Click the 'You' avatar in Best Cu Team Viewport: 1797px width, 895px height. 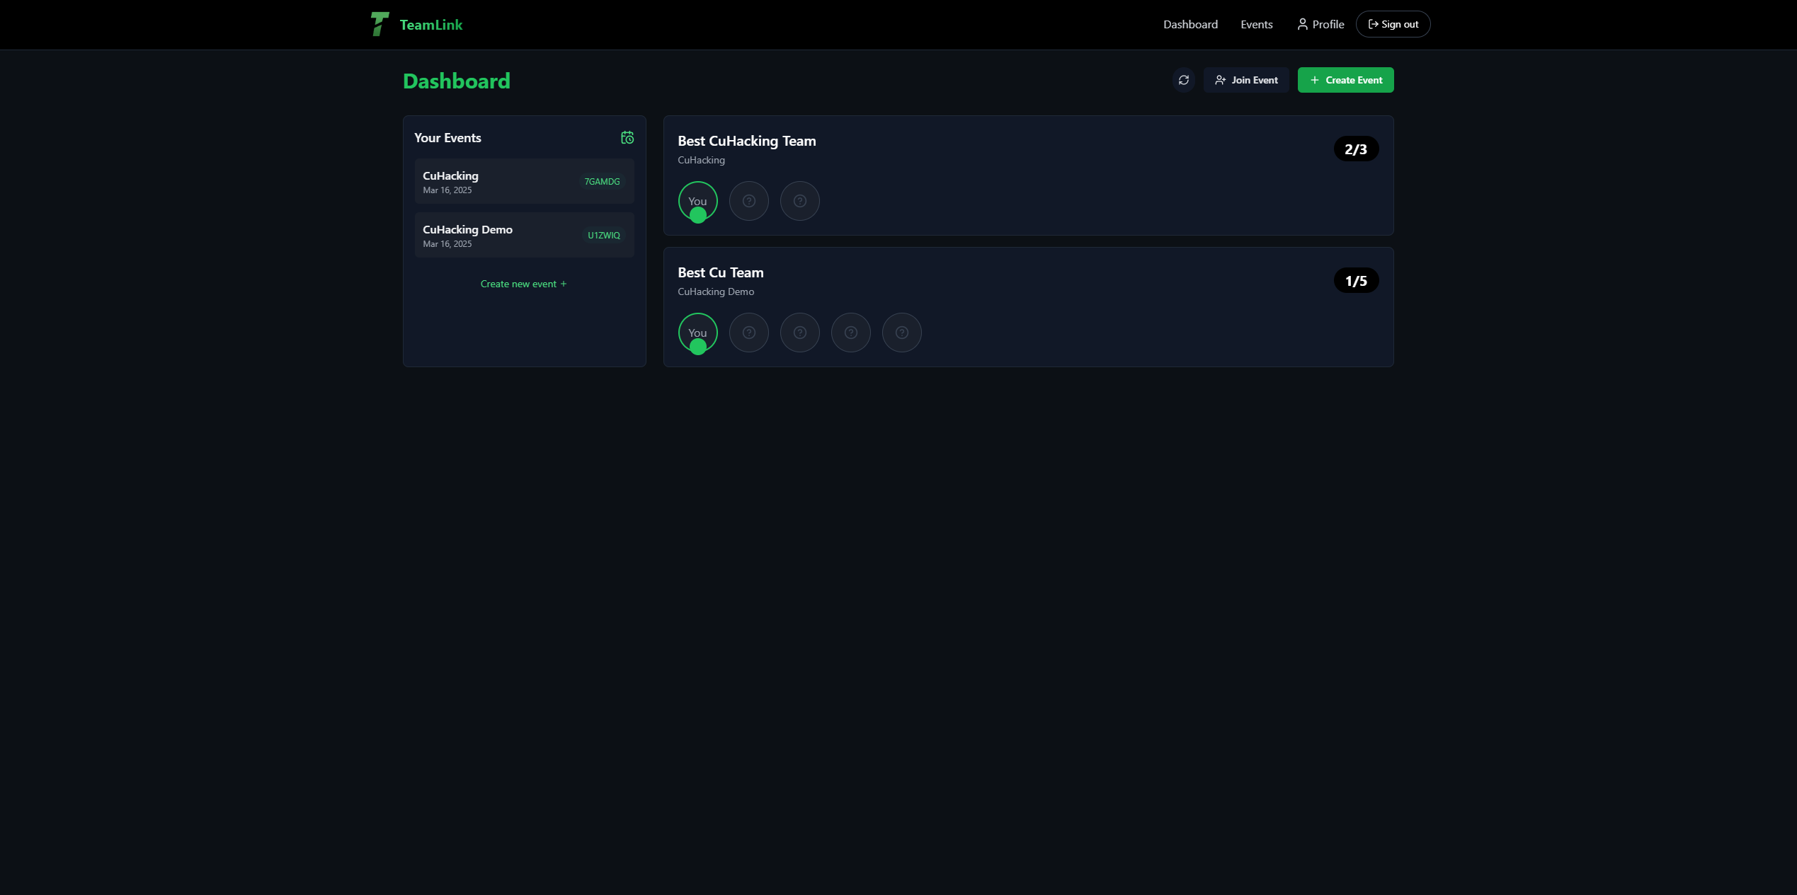pos(697,333)
